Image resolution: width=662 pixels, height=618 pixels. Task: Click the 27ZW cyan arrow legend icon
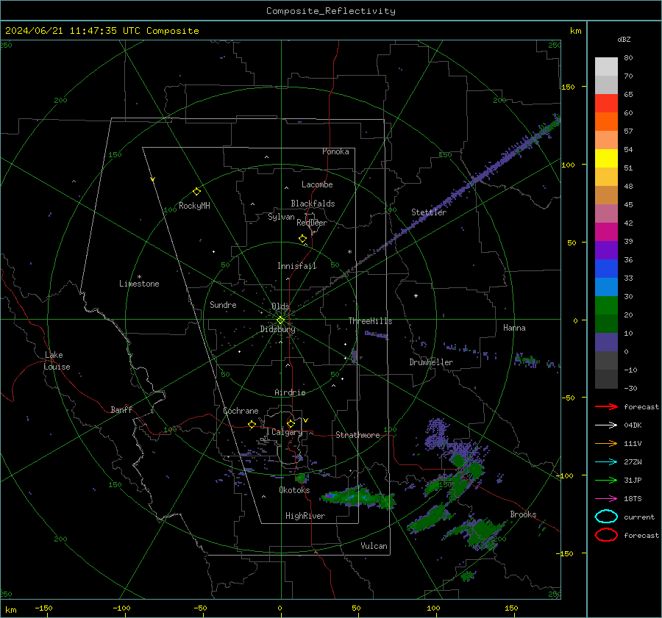(x=606, y=462)
